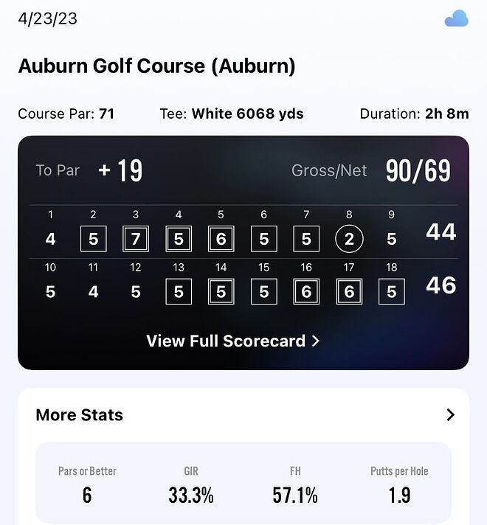
Task: Tap the chevron beside View Full Scorecard
Action: [x=315, y=341]
